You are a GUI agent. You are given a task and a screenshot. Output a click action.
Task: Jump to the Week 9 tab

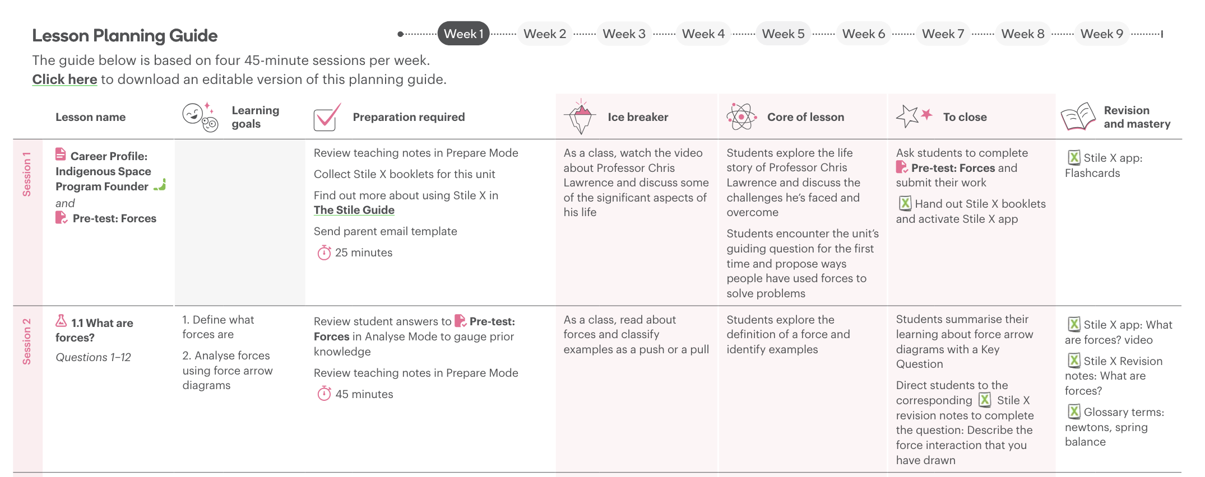(1101, 34)
